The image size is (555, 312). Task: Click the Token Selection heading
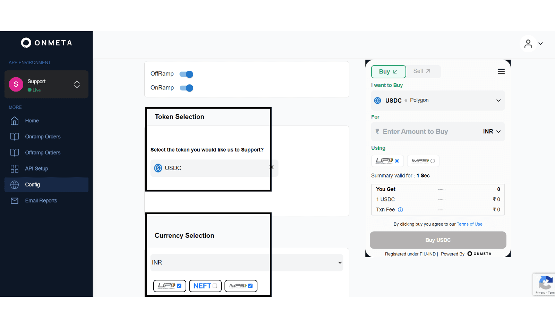click(179, 117)
